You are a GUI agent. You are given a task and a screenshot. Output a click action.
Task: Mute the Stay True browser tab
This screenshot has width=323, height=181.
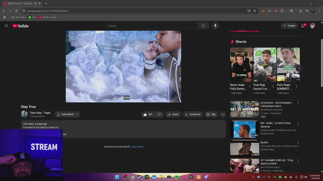(x=35, y=4)
